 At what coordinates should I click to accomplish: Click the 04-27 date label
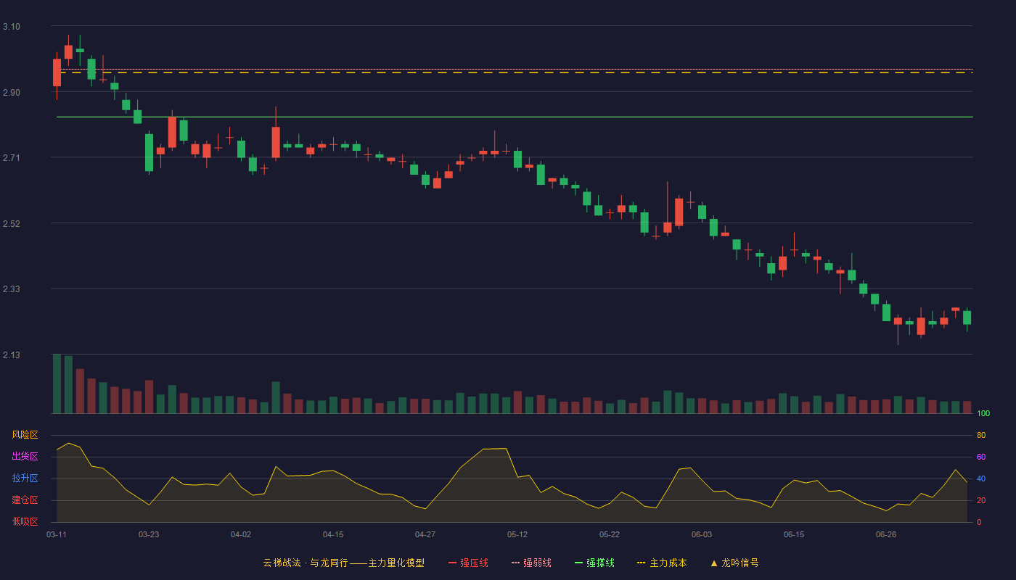[x=425, y=534]
